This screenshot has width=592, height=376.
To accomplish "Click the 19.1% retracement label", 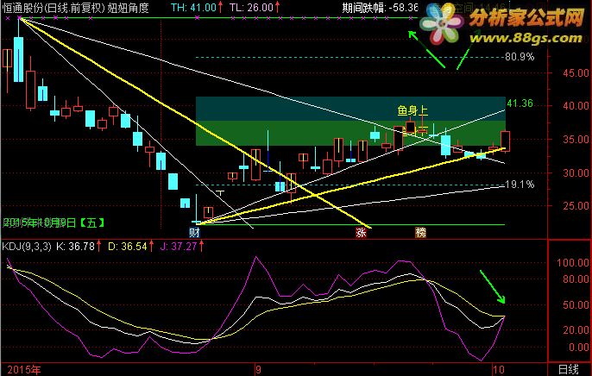I will point(520,185).
